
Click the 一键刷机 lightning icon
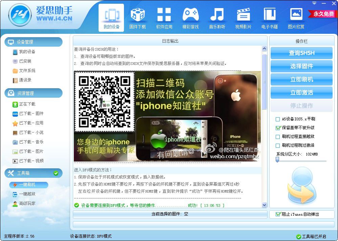pyautogui.click(x=15, y=185)
